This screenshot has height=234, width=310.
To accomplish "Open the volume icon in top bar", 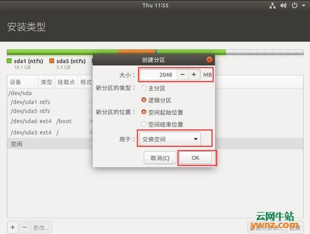I will [283, 5].
